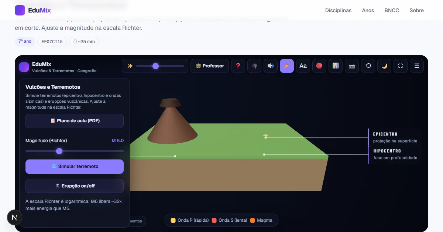This screenshot has width=443, height=232.
Task: Open Disciplinas in the top navigation
Action: click(338, 10)
